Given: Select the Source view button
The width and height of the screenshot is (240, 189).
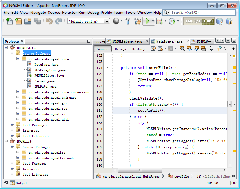Looking at the screenshot, I should pyautogui.click(x=102, y=49).
